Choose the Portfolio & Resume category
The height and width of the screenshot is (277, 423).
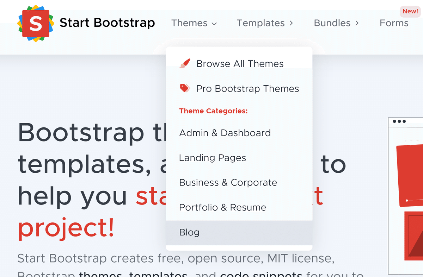[239, 208]
